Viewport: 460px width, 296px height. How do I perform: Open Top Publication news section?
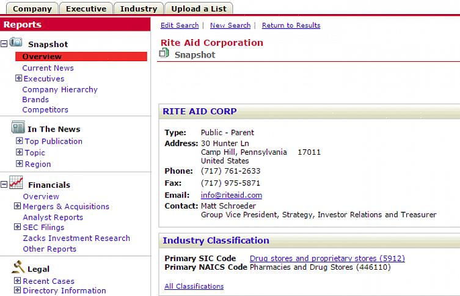53,141
